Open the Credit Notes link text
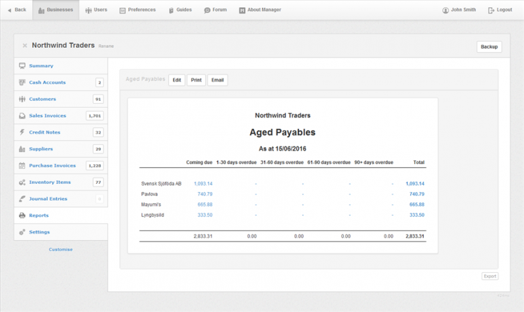The height and width of the screenshot is (312, 524). click(x=45, y=132)
